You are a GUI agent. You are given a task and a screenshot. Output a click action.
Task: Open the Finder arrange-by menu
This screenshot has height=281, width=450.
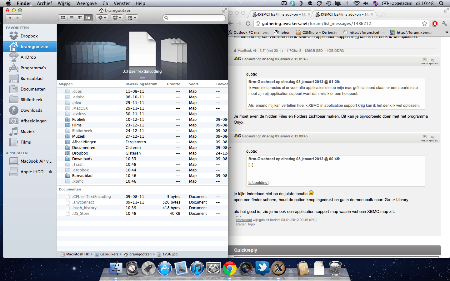(132, 18)
